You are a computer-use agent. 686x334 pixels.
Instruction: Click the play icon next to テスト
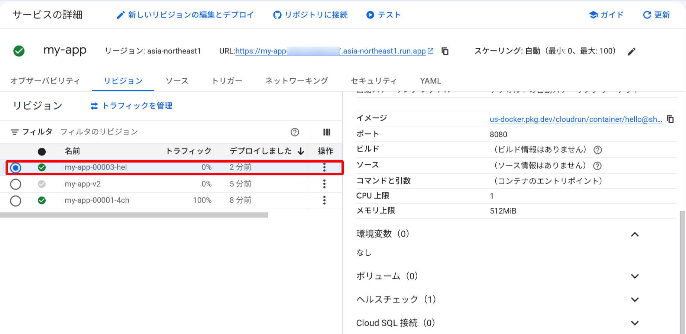370,15
